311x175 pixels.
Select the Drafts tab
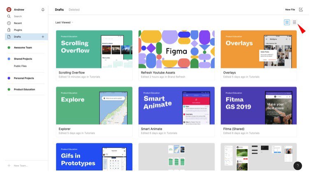tap(59, 9)
